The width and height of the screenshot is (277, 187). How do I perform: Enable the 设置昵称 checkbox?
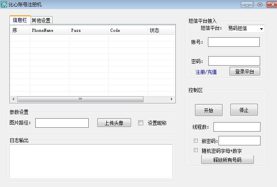pos(141,123)
